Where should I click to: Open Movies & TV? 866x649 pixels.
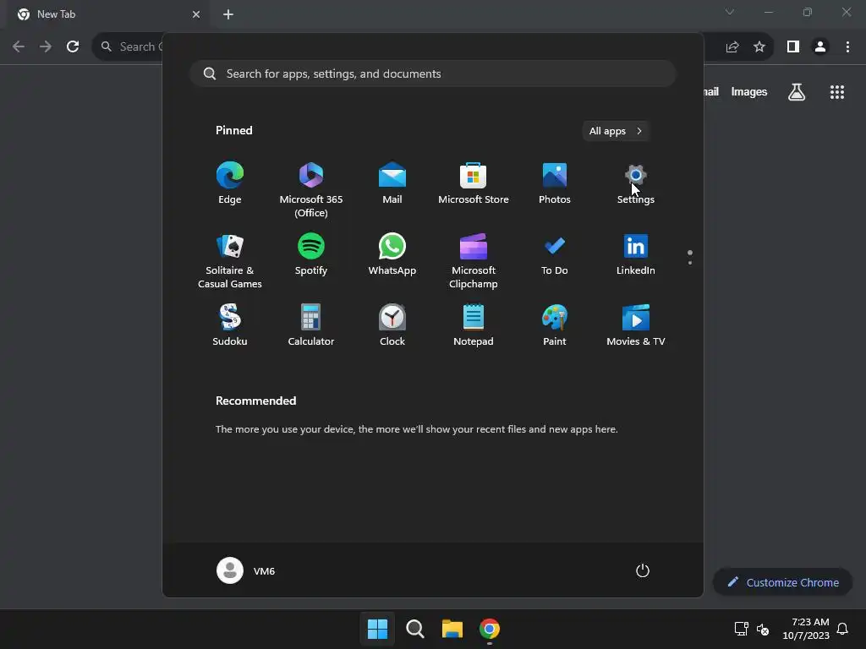pos(636,325)
